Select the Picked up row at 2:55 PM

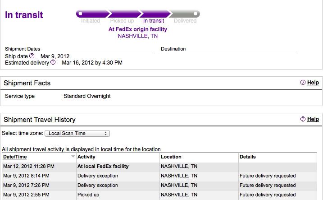[x=159, y=195]
